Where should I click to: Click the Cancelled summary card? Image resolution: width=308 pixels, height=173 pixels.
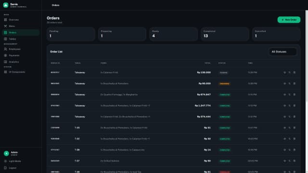click(276, 34)
